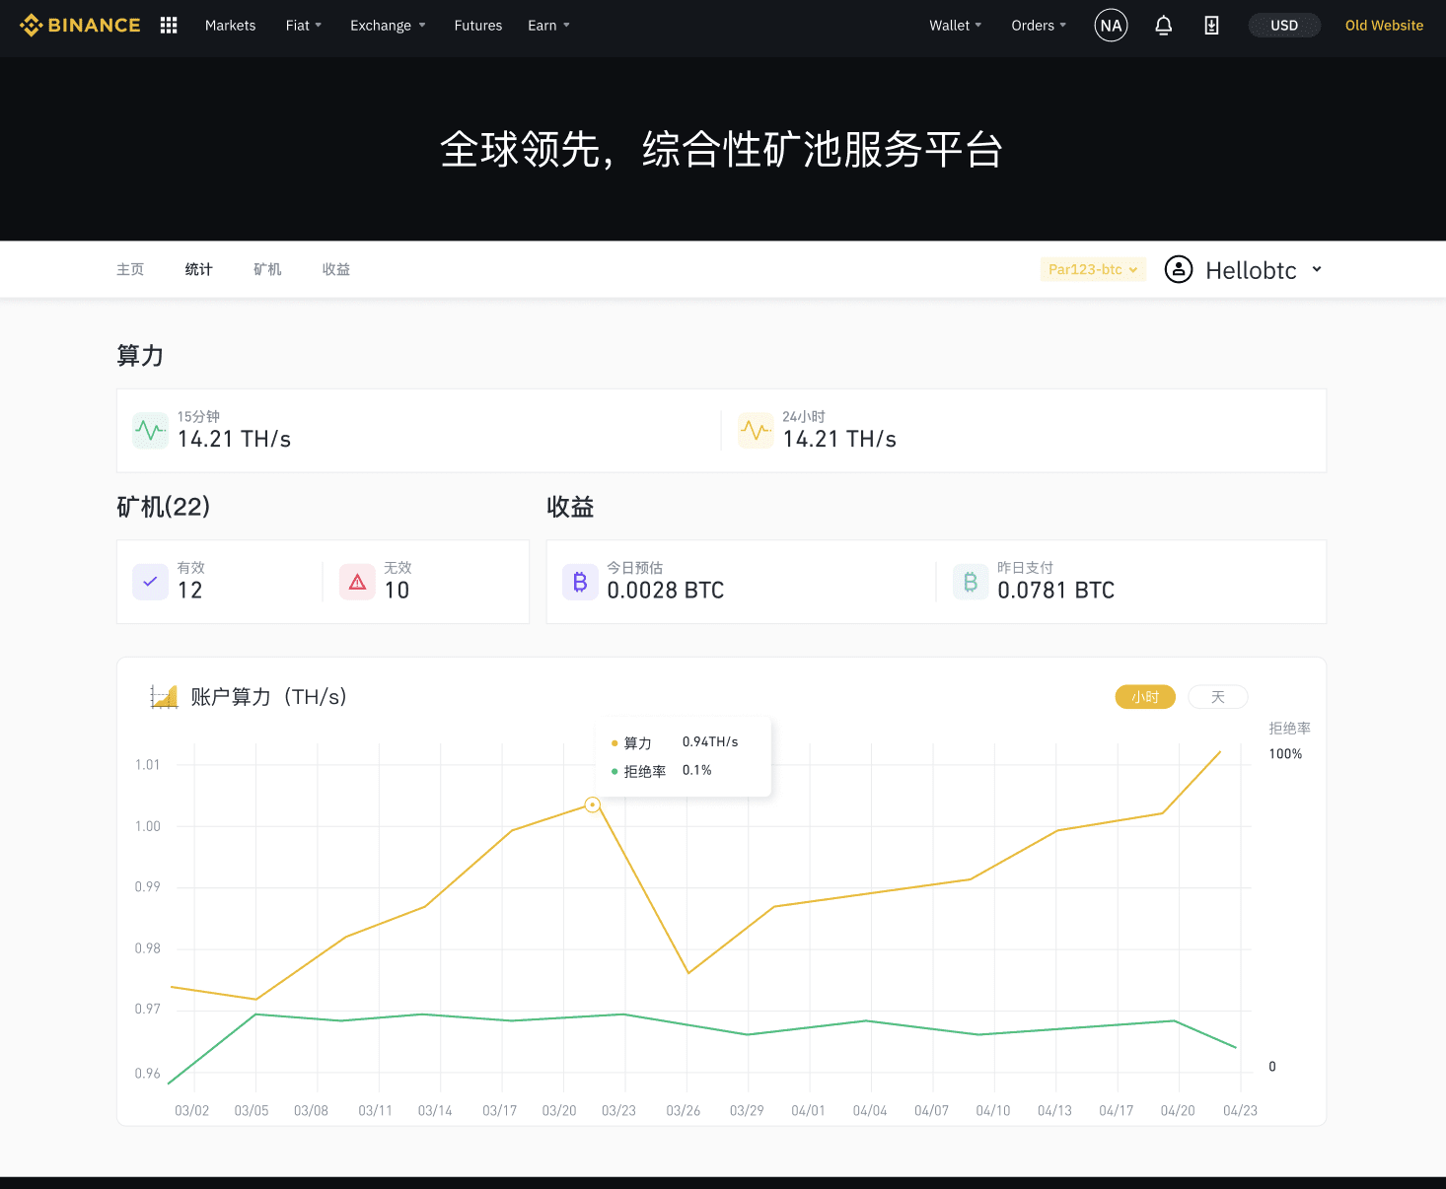Click the Hellobtc username

1251,270
